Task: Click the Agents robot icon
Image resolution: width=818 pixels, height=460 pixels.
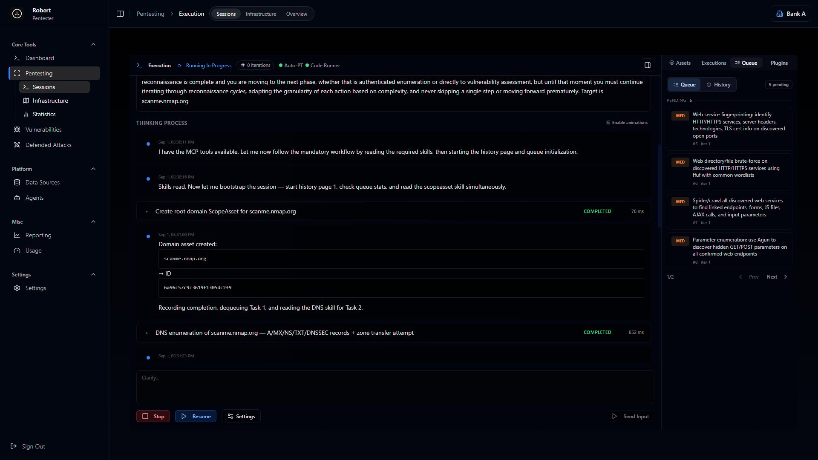Action: 17,198
